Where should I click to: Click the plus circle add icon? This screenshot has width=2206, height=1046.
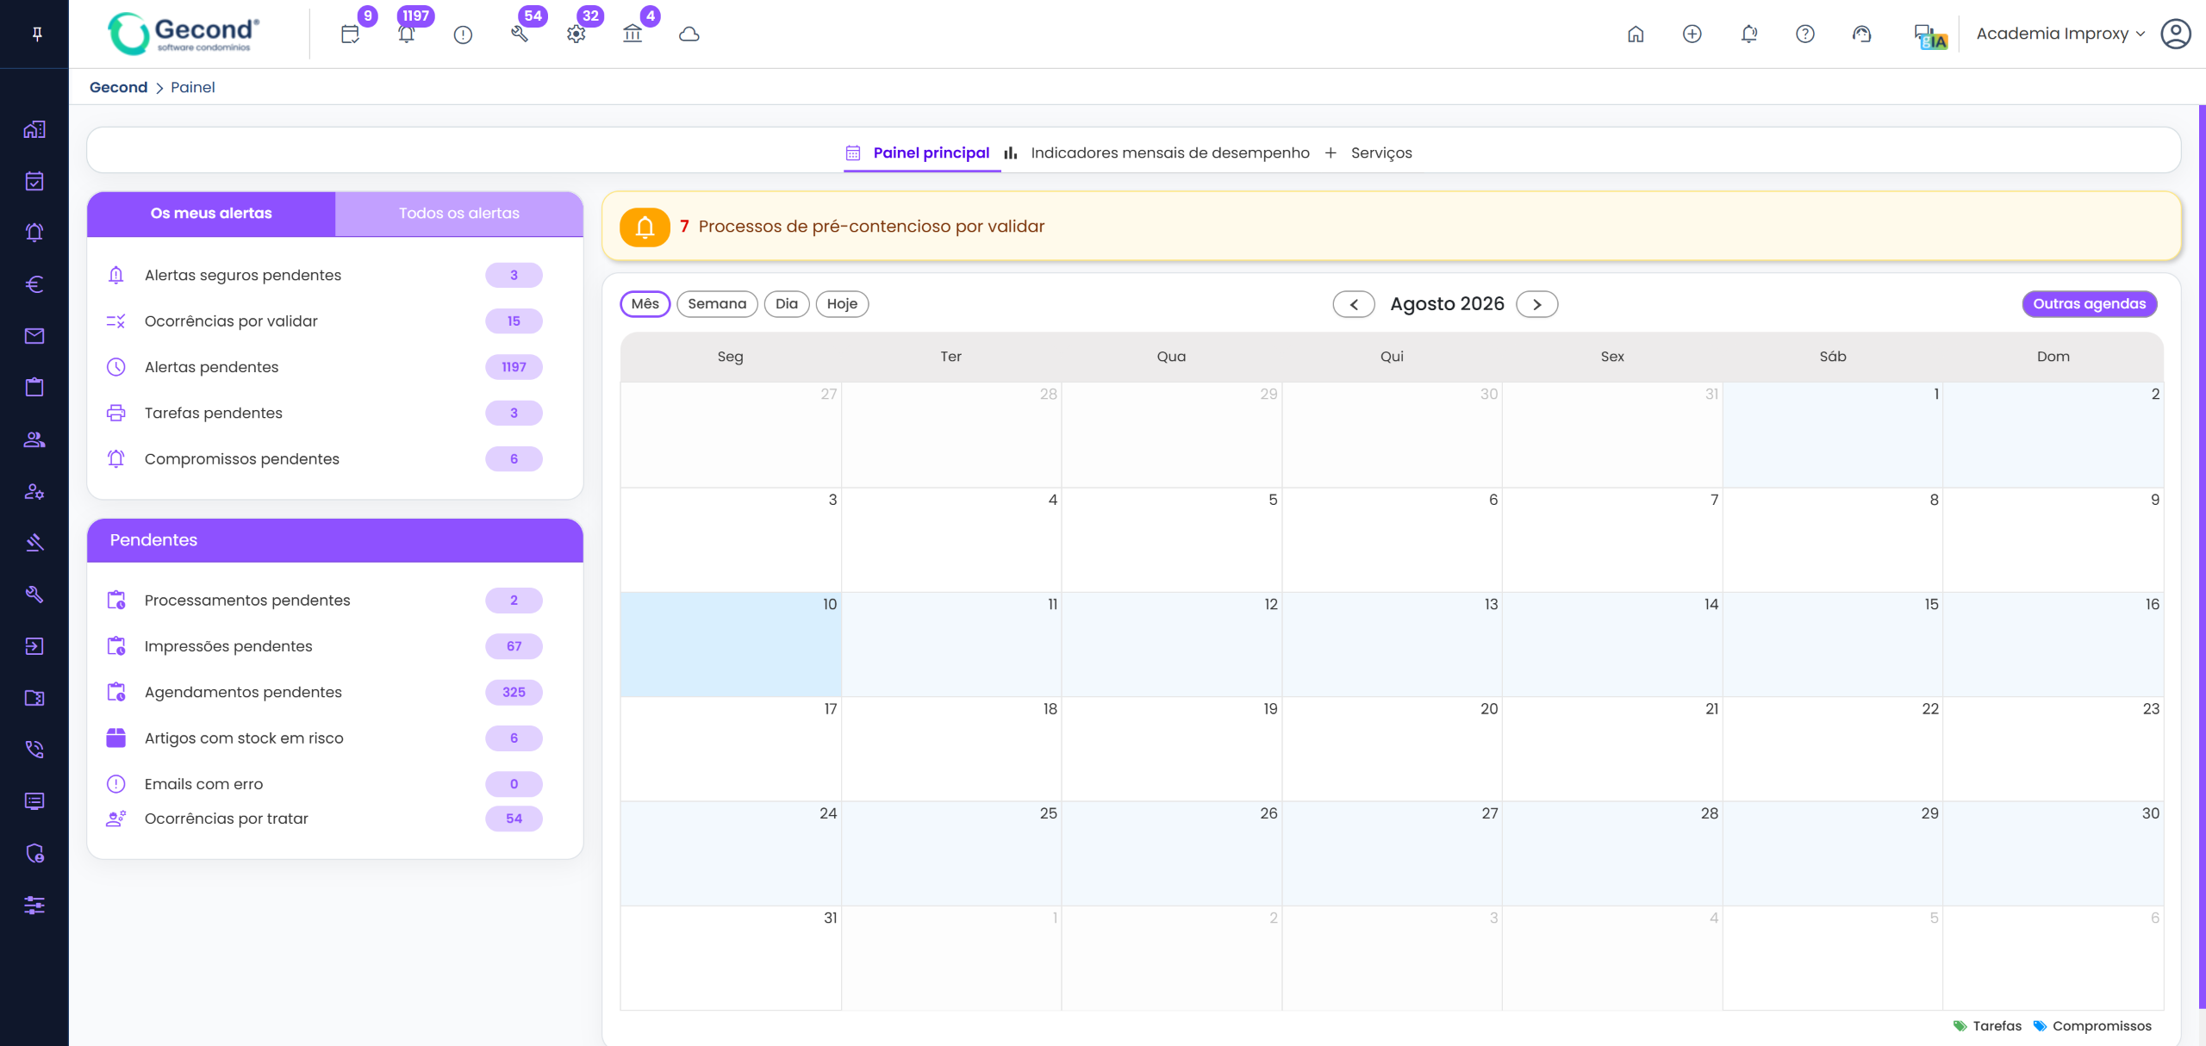pyautogui.click(x=1692, y=34)
